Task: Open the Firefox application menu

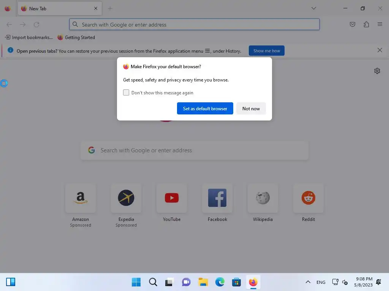Action: (380, 24)
